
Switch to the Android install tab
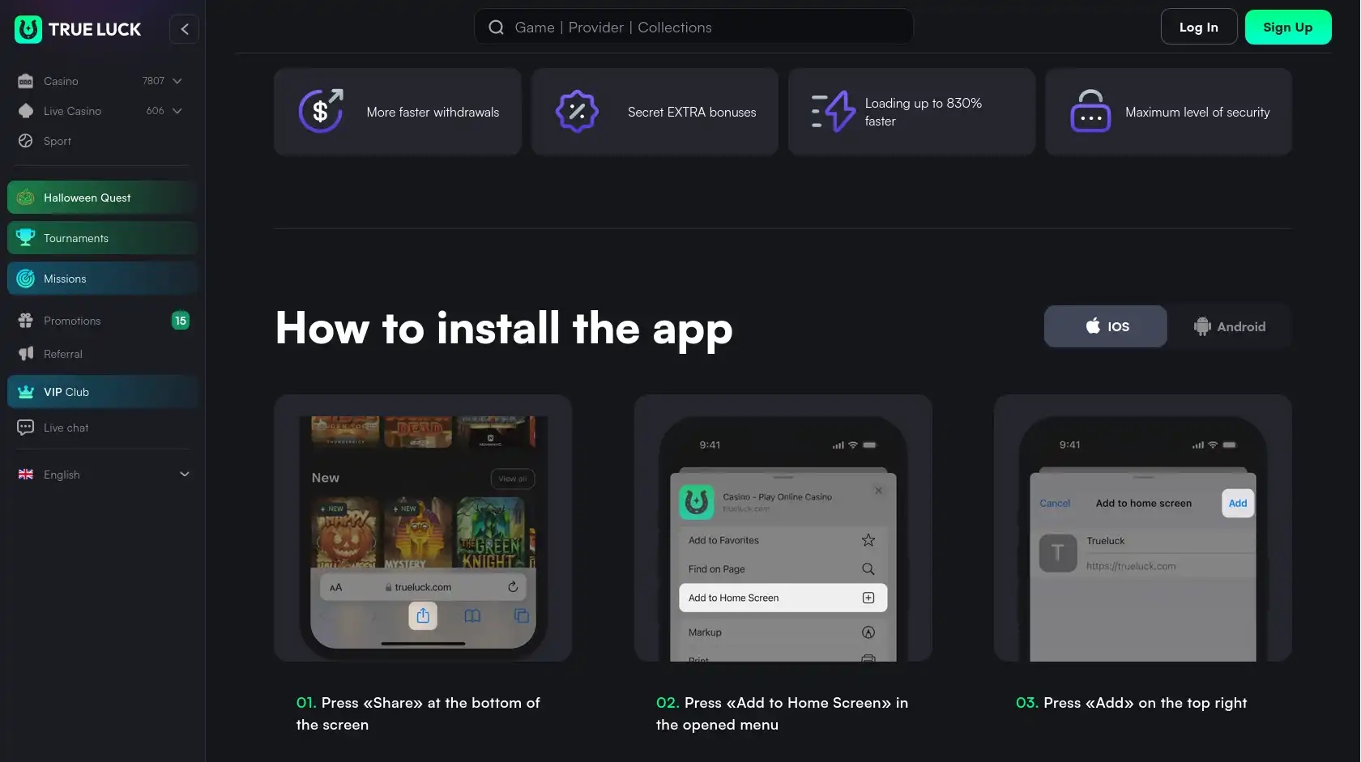click(x=1229, y=326)
